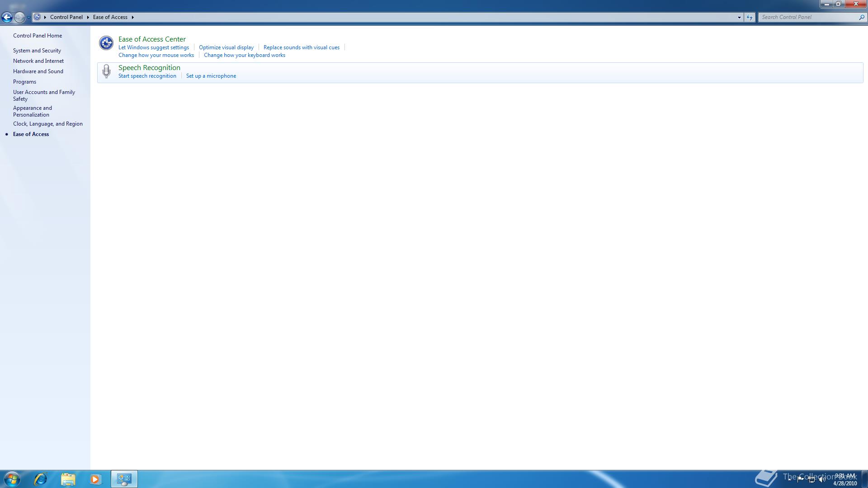This screenshot has height=488, width=868.
Task: Click the search magnifier icon
Action: coord(862,17)
